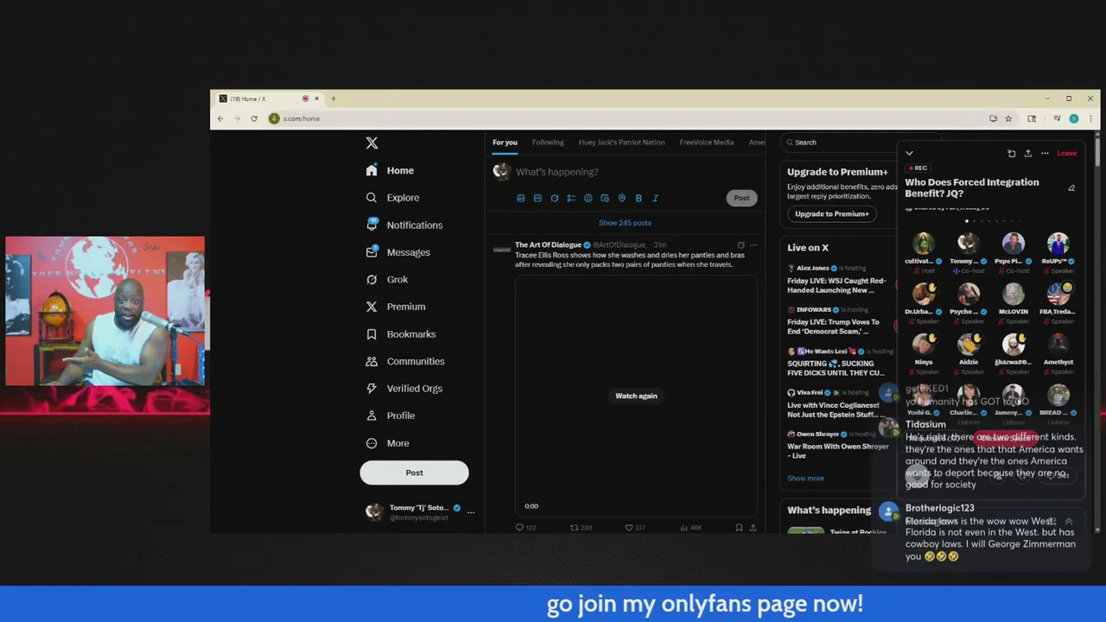Share the Art Of Dialogue post
Viewport: 1106px width, 622px height.
pos(753,527)
